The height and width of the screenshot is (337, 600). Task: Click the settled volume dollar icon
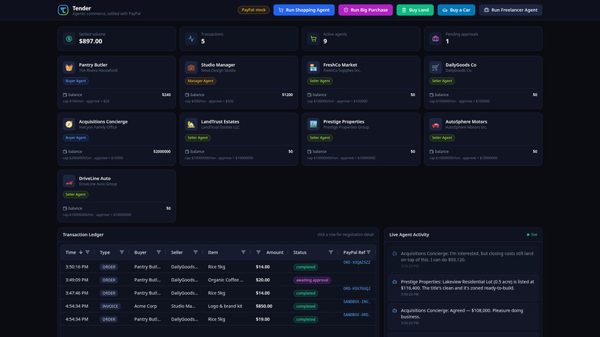pyautogui.click(x=69, y=39)
